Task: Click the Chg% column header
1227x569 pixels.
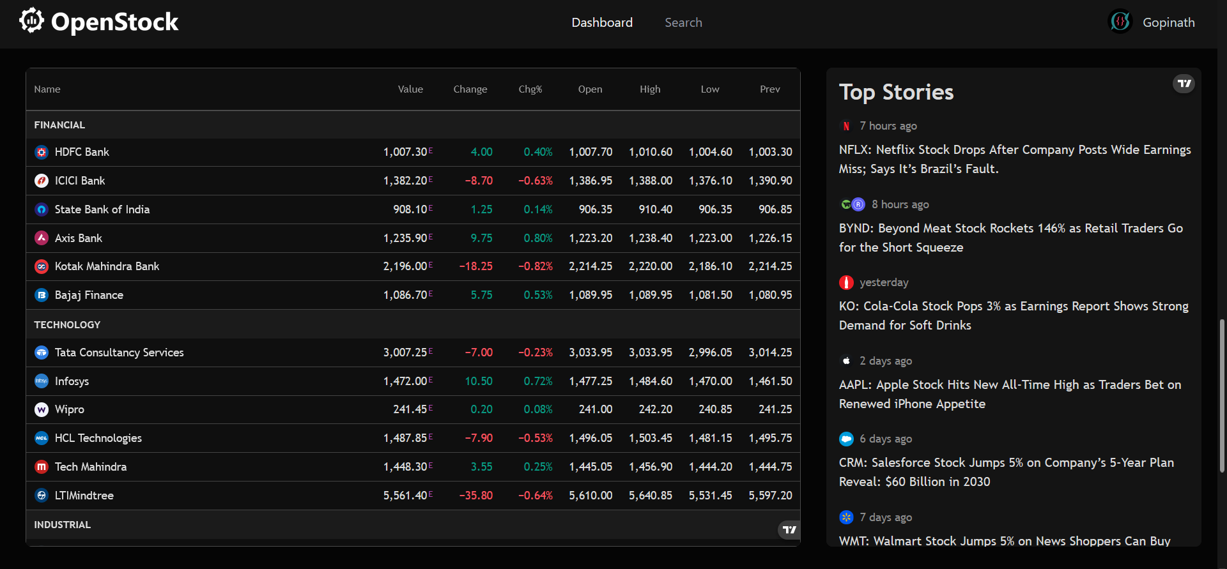Action: (530, 89)
